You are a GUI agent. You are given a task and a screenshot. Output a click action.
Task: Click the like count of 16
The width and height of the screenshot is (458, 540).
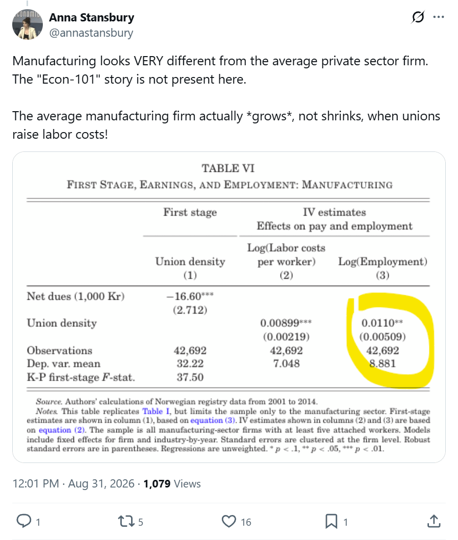[x=246, y=522]
